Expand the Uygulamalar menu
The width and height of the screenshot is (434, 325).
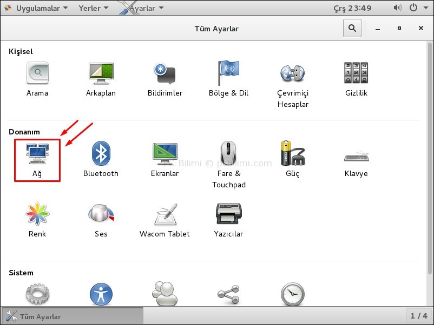point(37,8)
